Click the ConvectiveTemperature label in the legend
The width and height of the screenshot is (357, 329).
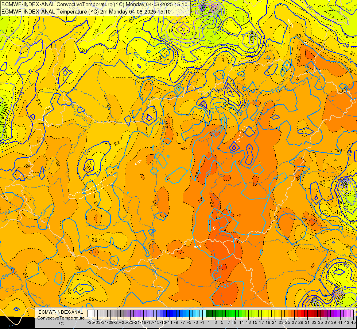tap(61, 318)
